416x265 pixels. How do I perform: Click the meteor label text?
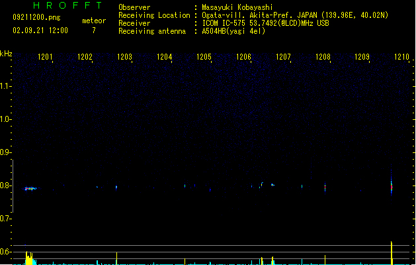coord(94,21)
